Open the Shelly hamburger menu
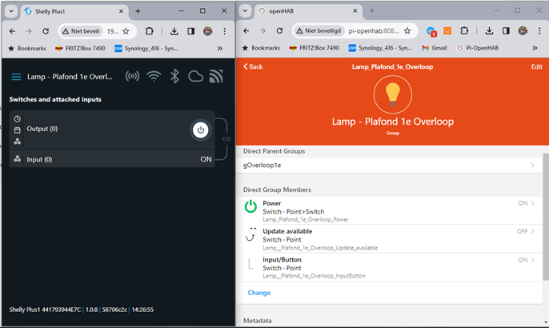 [16, 78]
